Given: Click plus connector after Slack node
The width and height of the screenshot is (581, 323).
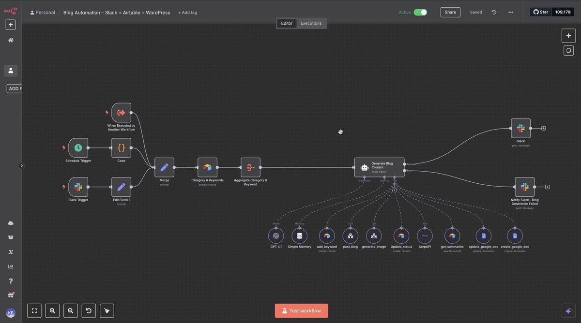Looking at the screenshot, I should pyautogui.click(x=543, y=128).
